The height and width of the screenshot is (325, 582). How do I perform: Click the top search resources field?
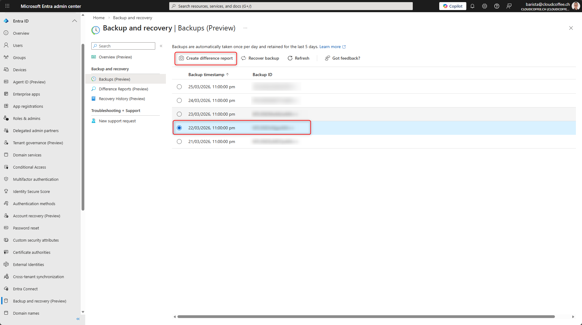point(291,6)
